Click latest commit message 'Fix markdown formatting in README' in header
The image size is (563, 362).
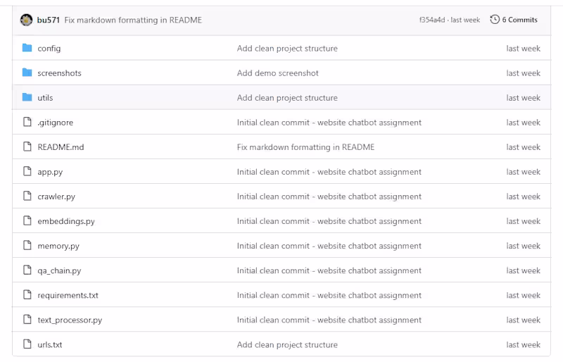133,20
